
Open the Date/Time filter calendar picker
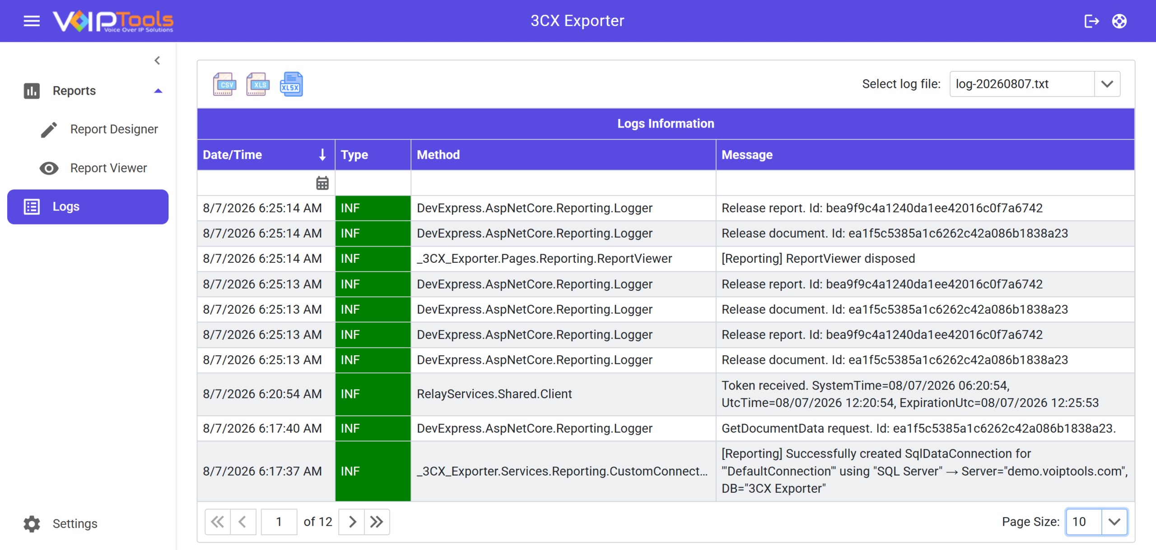322,183
